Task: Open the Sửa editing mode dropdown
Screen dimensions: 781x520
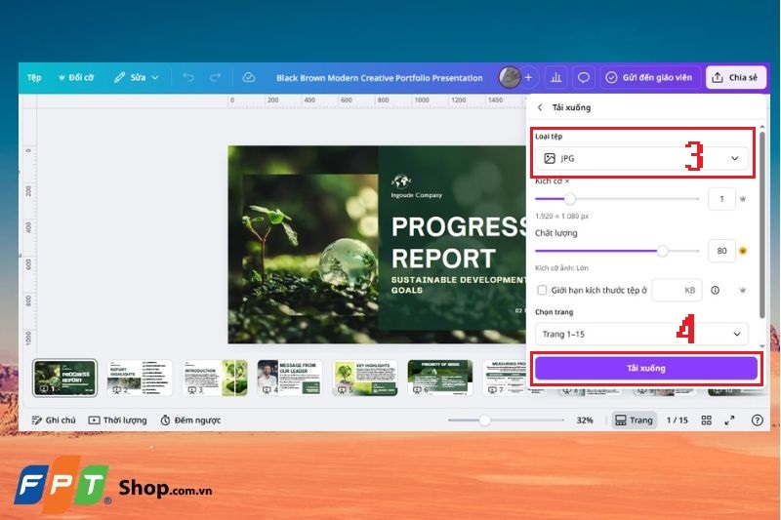Action: tap(136, 78)
